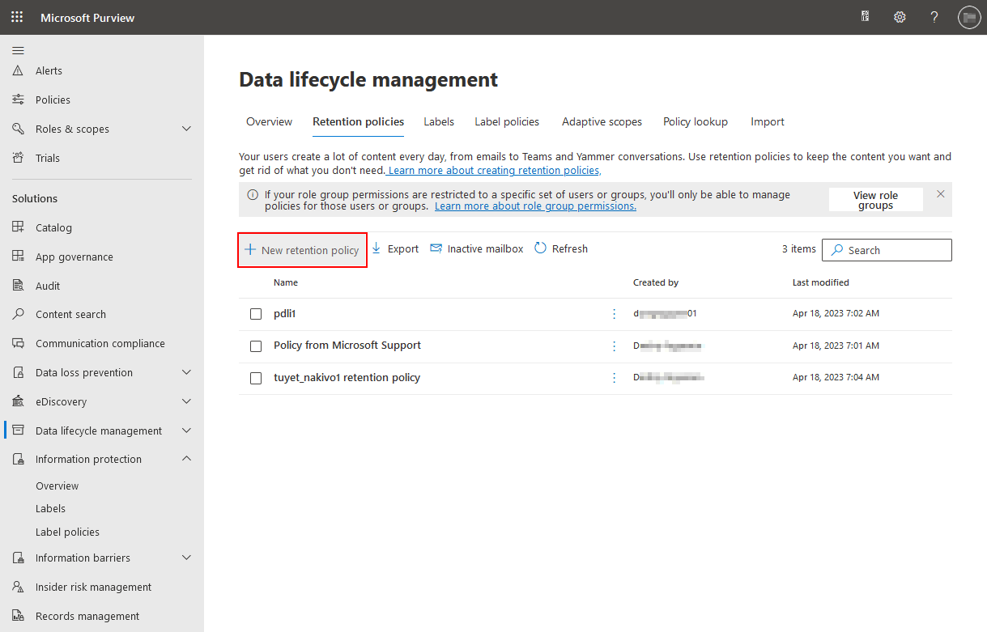987x632 pixels.
Task: Expand the eDiscovery section
Action: click(187, 401)
